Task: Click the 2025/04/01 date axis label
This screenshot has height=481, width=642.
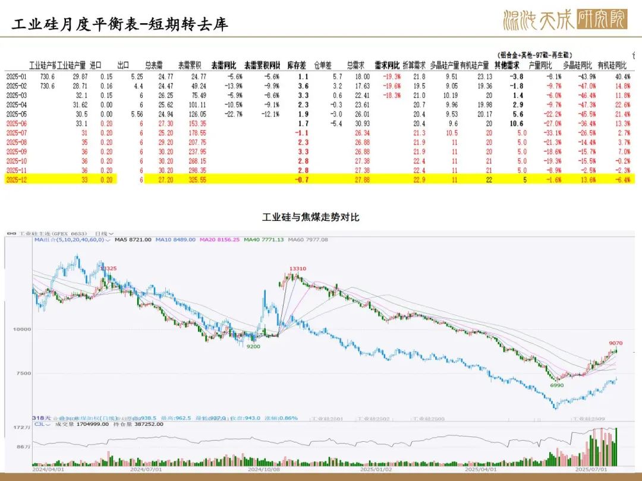Action: point(481,469)
